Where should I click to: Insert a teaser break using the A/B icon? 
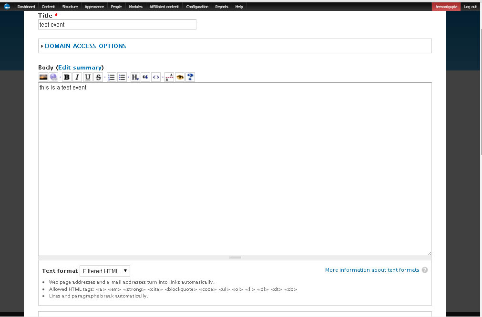(x=169, y=77)
